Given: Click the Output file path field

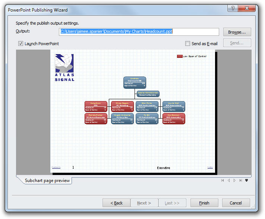Looking at the screenshot, I should coord(139,32).
